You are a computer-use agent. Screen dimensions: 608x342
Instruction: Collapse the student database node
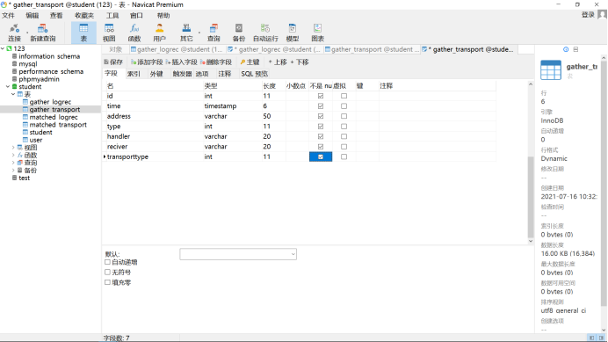click(x=8, y=86)
